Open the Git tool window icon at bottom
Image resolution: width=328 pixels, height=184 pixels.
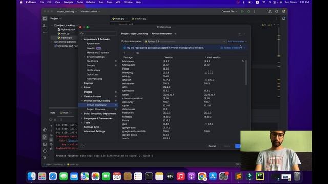tap(45, 158)
